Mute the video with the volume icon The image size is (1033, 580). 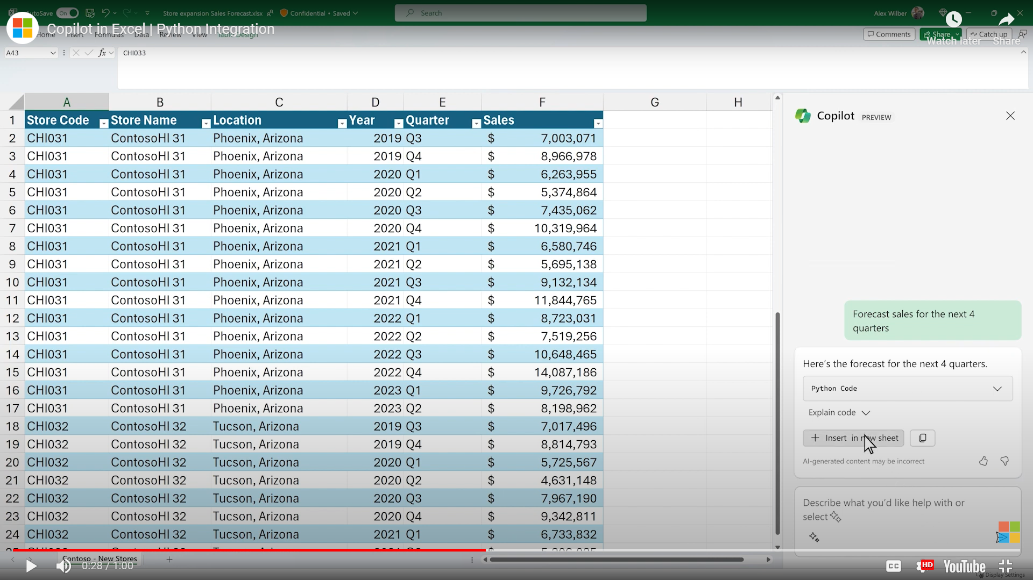[63, 566]
